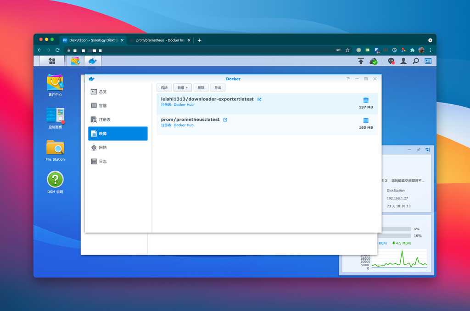
Task: Open the Control Panel desktop icon
Action: pyautogui.click(x=55, y=115)
